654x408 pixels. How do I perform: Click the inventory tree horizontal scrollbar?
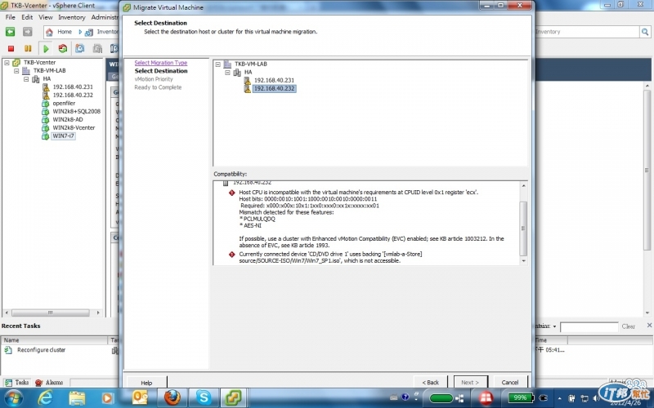pyautogui.click(x=51, y=313)
